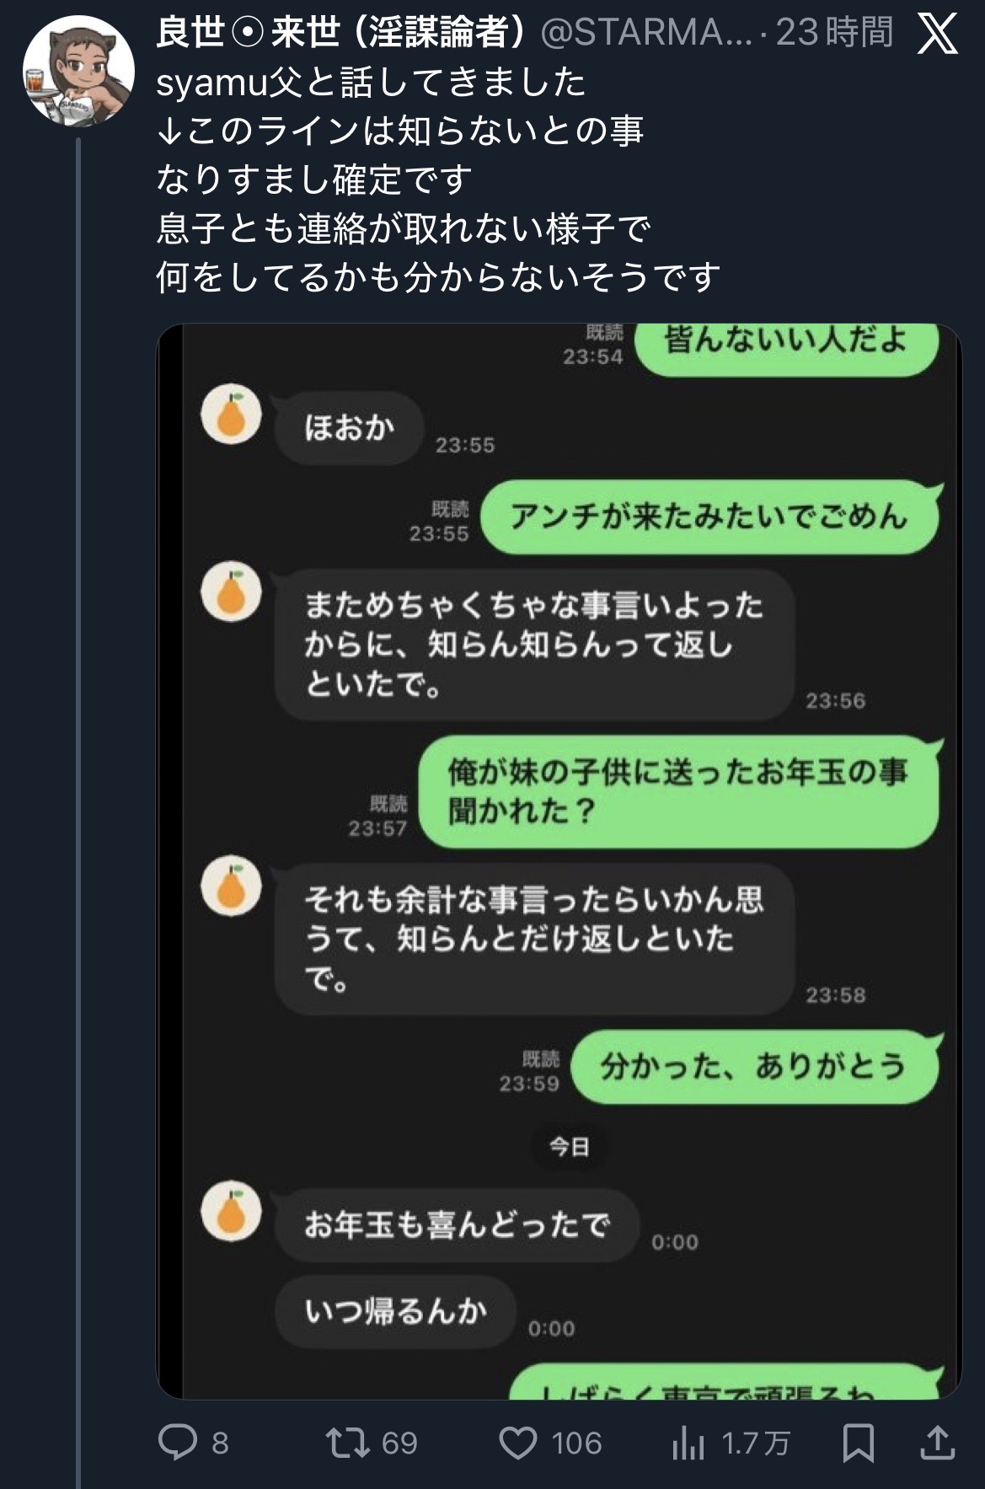Repost the tweet with retweet icon

click(x=347, y=1442)
